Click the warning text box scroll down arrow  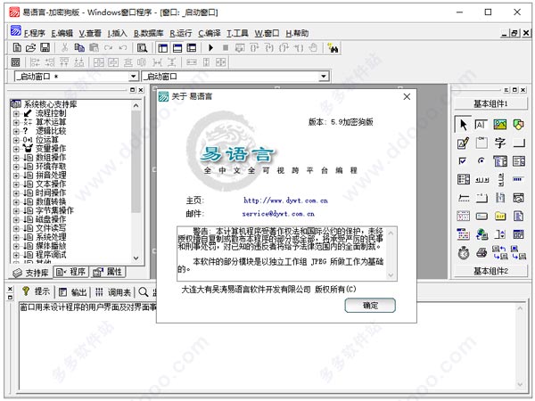click(391, 274)
